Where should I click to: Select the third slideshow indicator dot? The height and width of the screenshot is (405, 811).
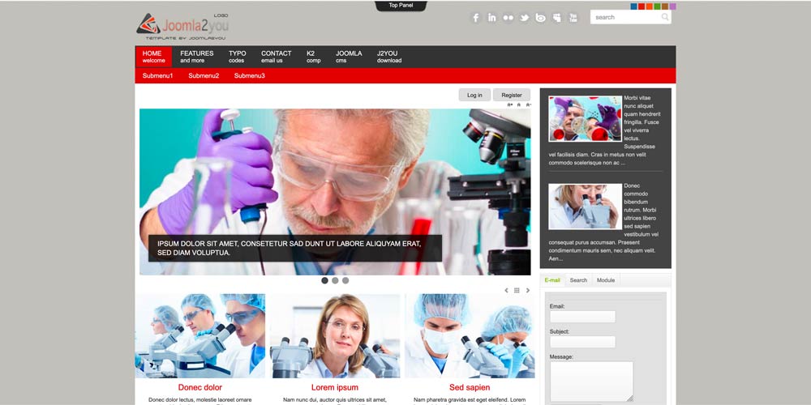click(x=345, y=280)
